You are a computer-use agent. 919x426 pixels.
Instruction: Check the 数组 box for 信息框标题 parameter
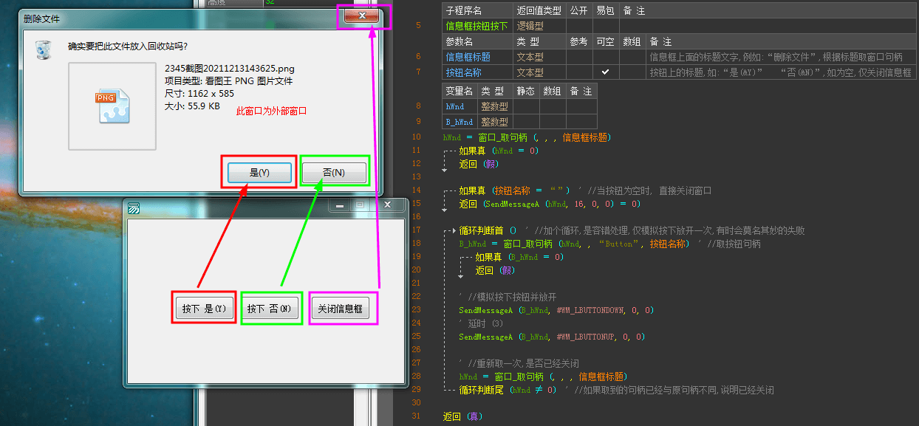(632, 56)
